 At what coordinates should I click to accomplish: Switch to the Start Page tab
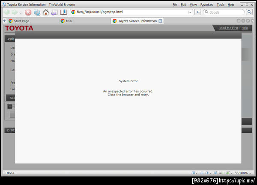click(x=33, y=21)
